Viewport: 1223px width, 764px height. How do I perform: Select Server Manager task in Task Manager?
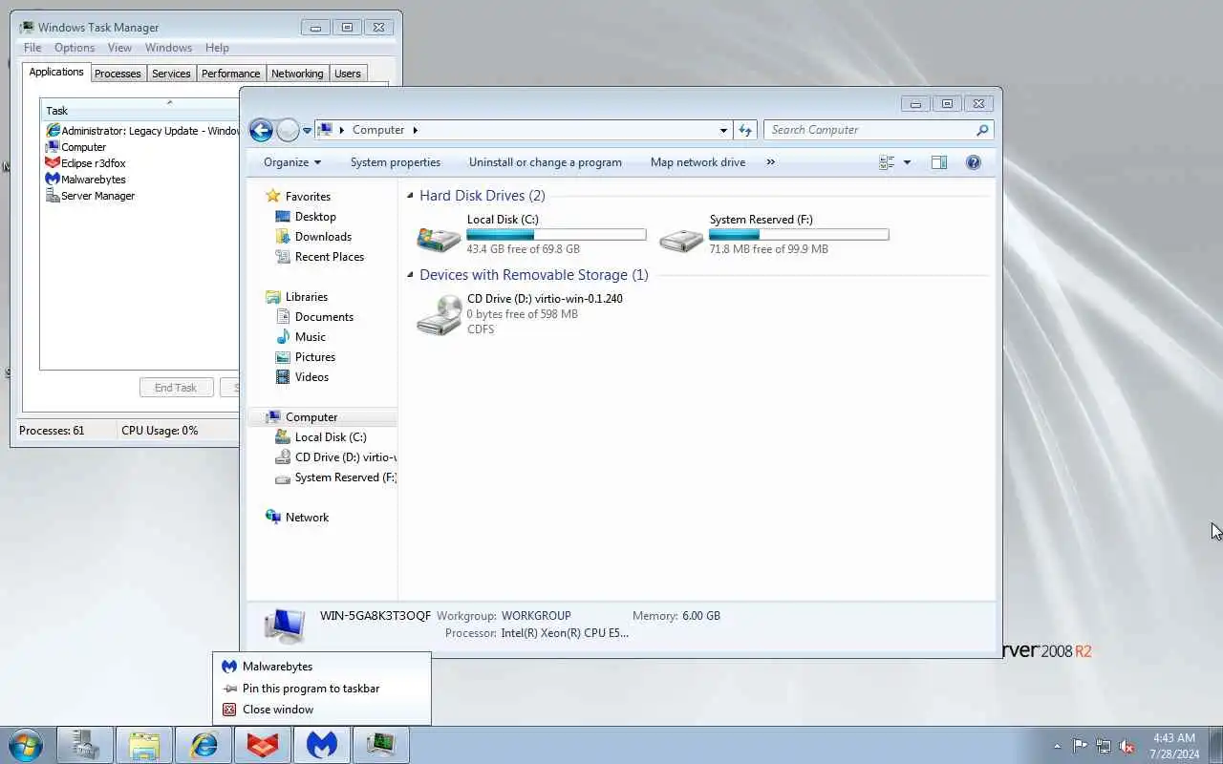coord(91,196)
